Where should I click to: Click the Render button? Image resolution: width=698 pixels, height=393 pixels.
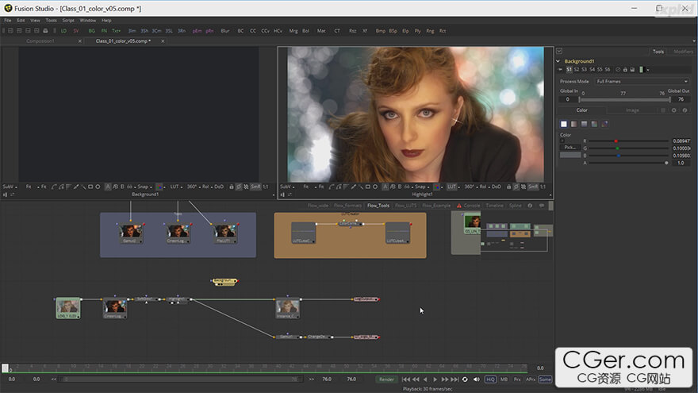pos(386,380)
